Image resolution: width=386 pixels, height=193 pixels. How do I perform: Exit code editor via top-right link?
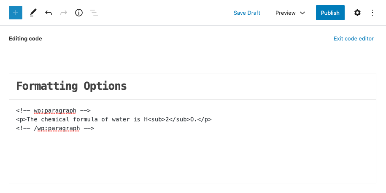click(x=354, y=39)
